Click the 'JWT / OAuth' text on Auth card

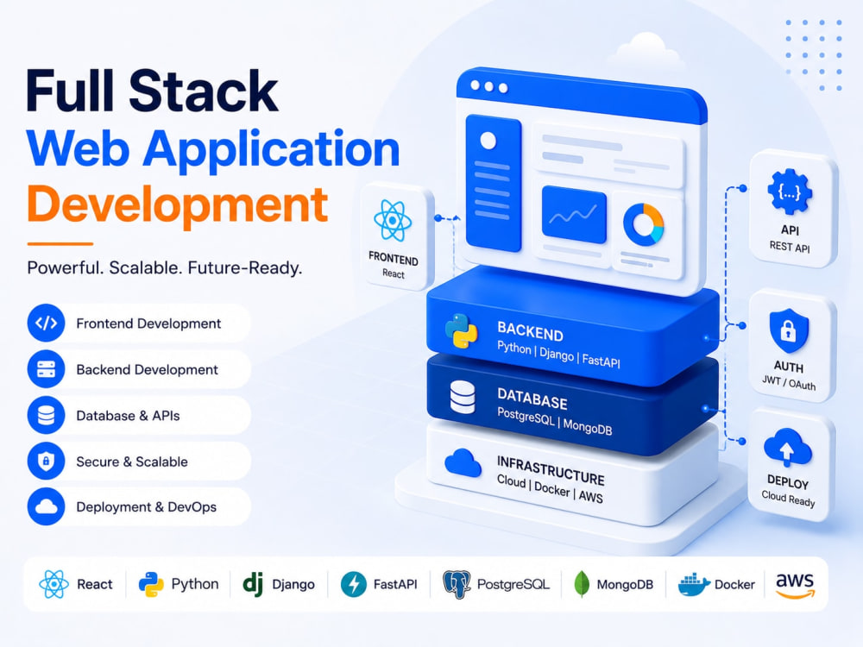tap(789, 382)
